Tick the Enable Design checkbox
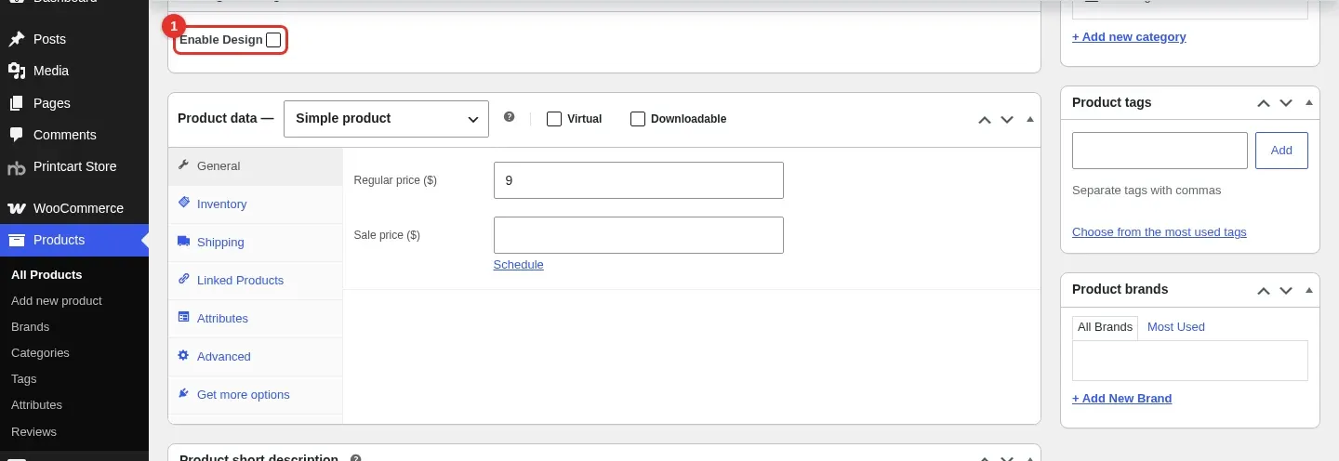Image resolution: width=1339 pixels, height=461 pixels. [273, 40]
